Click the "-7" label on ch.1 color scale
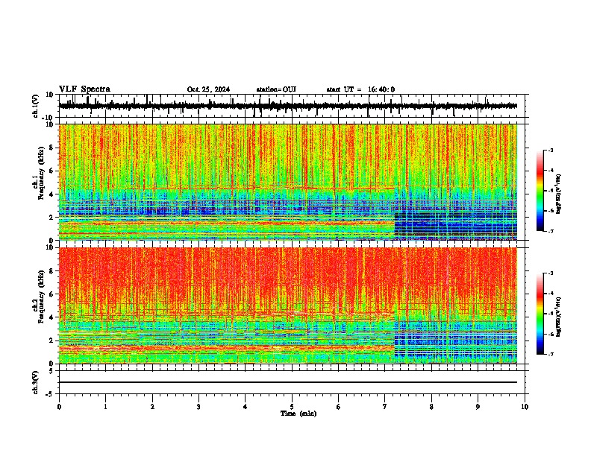Image resolution: width=591 pixels, height=456 pixels. coord(551,231)
